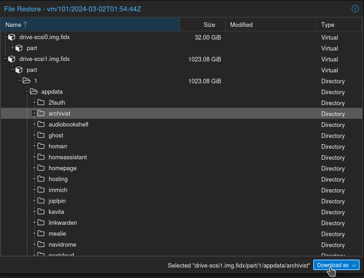The image size is (364, 278).
Task: Expand the archivist directory
Action: 34,113
